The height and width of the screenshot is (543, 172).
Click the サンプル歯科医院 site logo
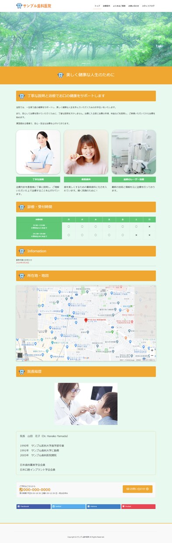click(33, 6)
